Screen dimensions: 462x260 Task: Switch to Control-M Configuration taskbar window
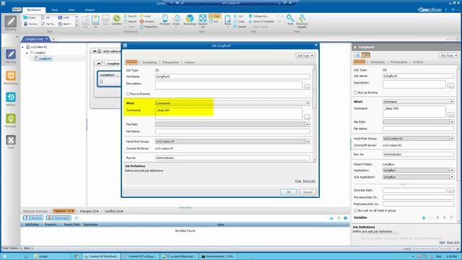tap(140, 256)
